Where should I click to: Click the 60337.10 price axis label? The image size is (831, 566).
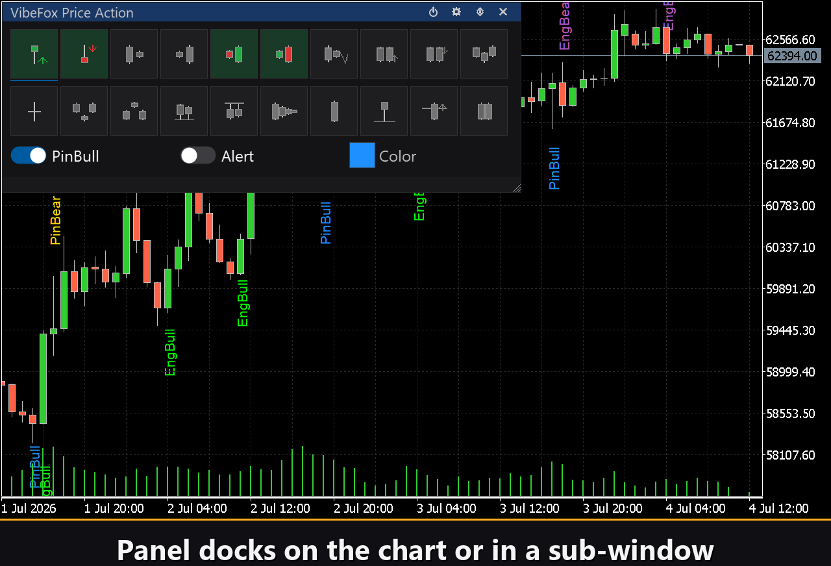click(791, 247)
